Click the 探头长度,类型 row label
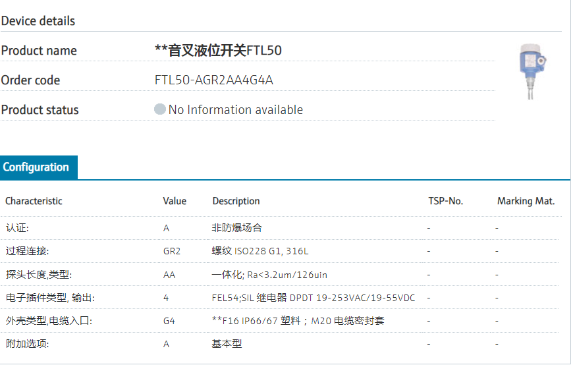 38,275
